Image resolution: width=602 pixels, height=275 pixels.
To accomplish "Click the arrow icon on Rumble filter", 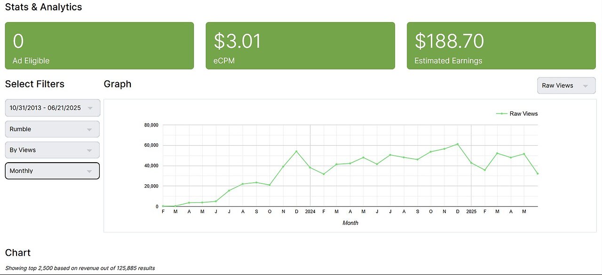I will point(89,129).
